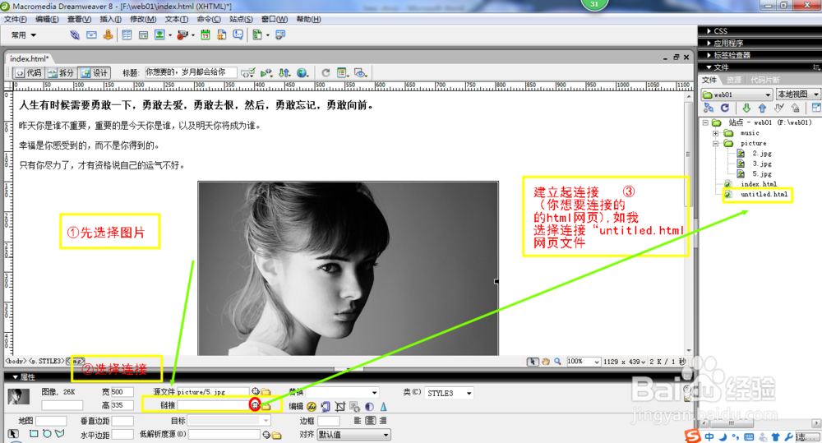Open the 插入(I) menu
This screenshot has height=443, width=822.
[x=111, y=20]
